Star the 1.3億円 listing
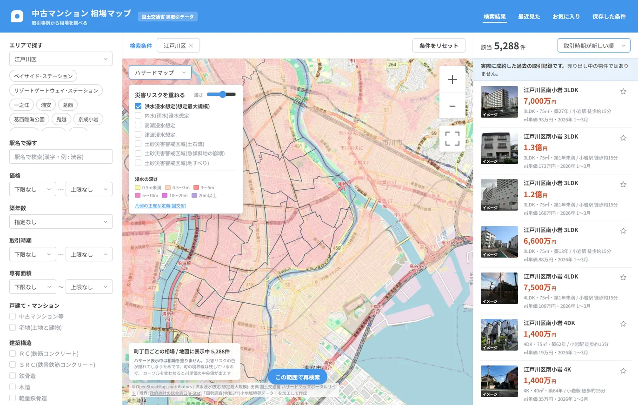This screenshot has height=405, width=638. click(623, 138)
